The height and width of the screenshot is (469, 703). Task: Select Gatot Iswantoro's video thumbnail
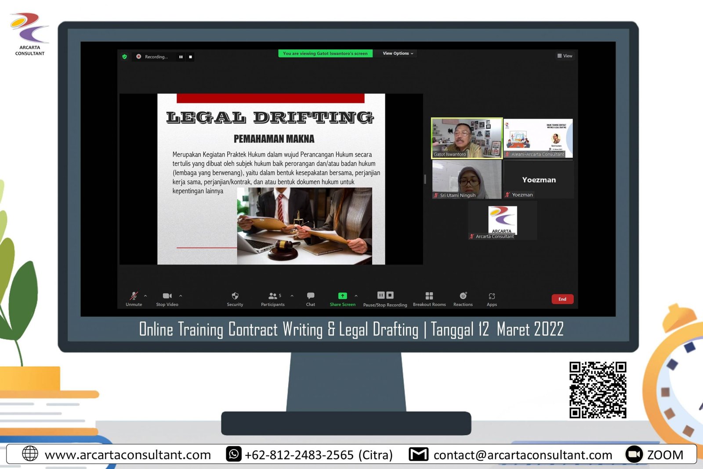pyautogui.click(x=467, y=138)
